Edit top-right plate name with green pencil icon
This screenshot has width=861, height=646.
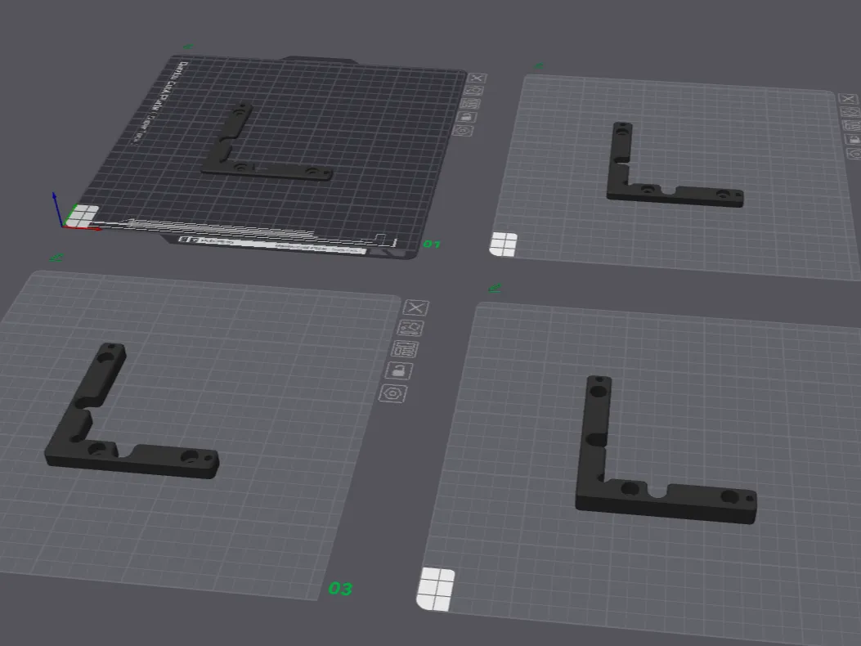tap(539, 66)
